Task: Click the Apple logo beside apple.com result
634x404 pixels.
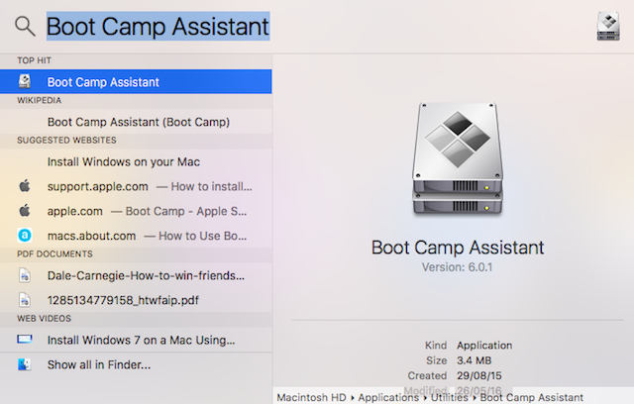Action: coord(25,211)
